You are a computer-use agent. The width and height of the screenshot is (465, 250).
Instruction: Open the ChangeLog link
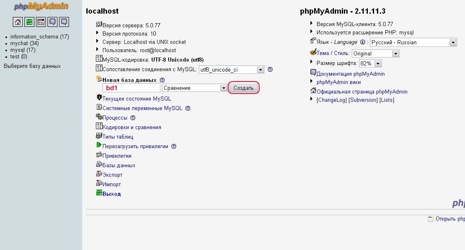pyautogui.click(x=331, y=100)
